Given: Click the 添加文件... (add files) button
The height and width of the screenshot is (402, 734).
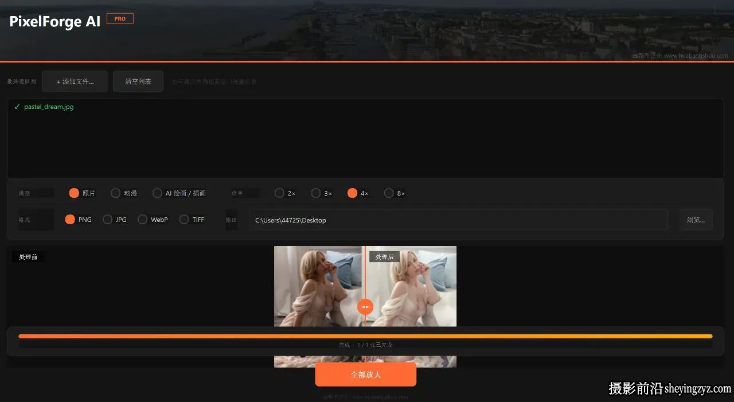Looking at the screenshot, I should click(75, 81).
